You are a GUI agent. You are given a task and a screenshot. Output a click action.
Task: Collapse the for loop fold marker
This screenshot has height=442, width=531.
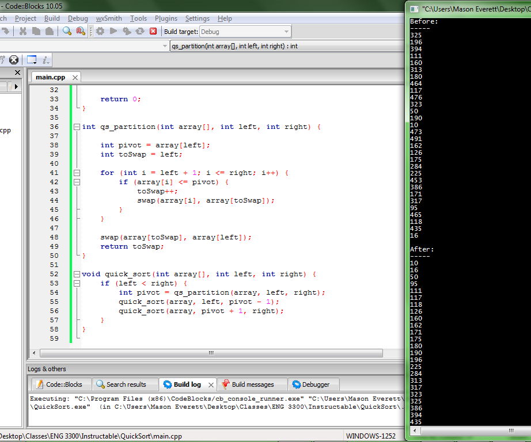tap(77, 173)
